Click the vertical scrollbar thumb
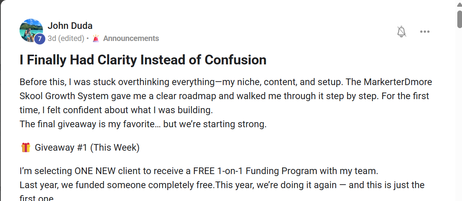This screenshot has width=462, height=201. point(459,18)
